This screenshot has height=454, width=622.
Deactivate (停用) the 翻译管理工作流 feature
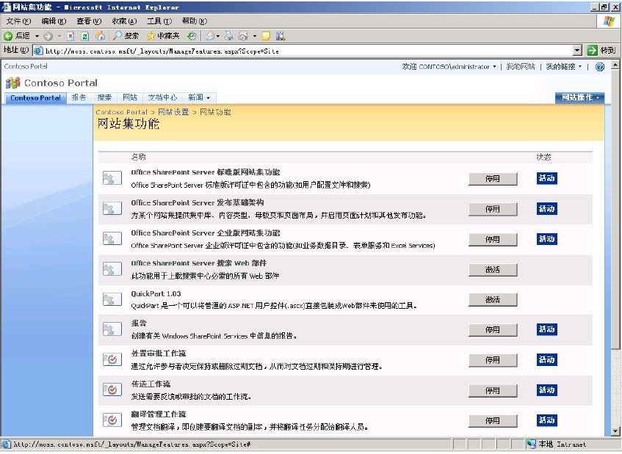point(493,421)
